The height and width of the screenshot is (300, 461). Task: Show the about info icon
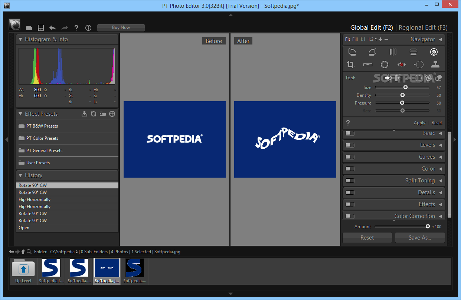point(88,28)
